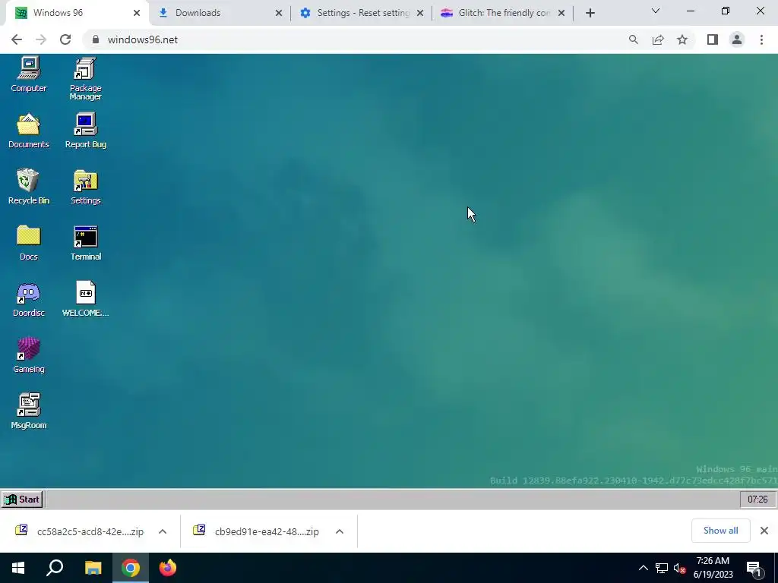Open the Chrome profile avatar menu
Viewport: 778px width, 583px height.
tap(737, 39)
